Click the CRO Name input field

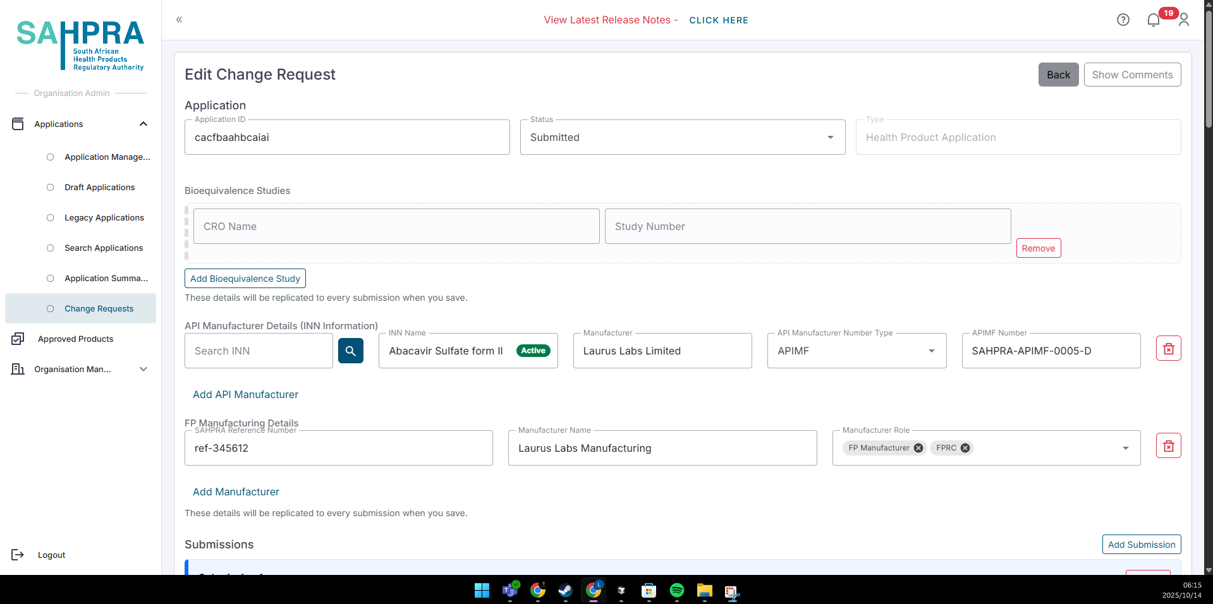coord(396,227)
